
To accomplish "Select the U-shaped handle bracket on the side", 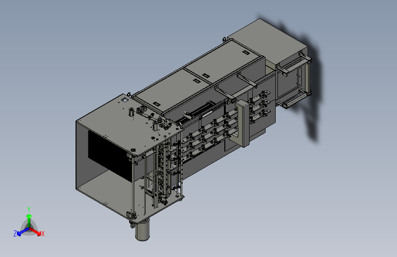I will click(x=243, y=123).
